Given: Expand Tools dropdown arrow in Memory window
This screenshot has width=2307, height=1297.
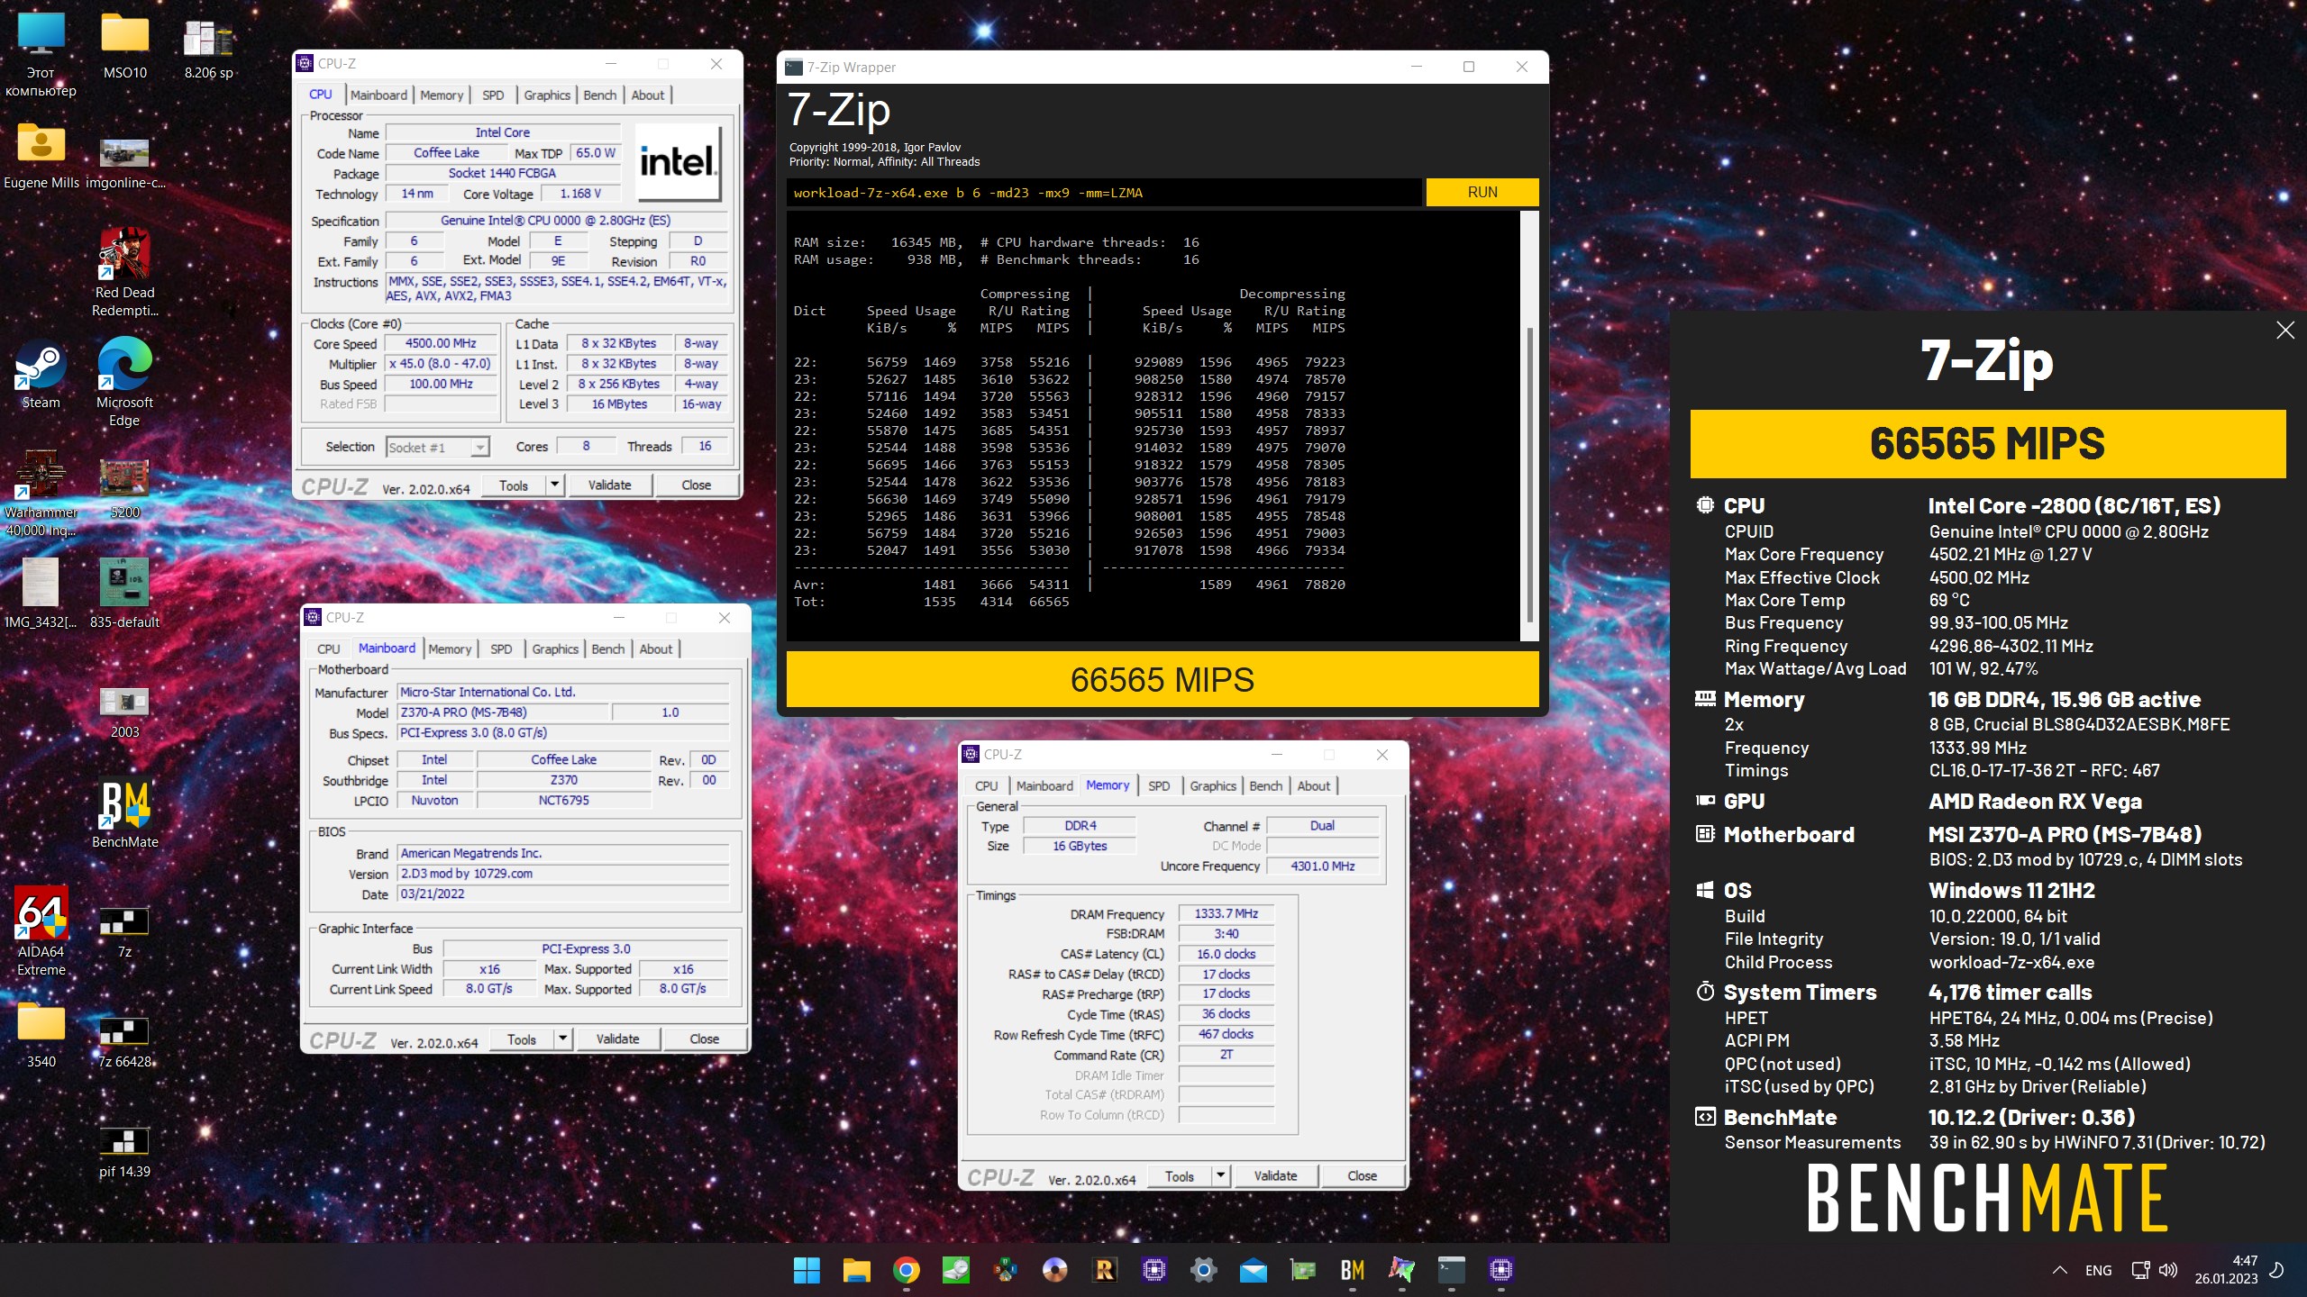Looking at the screenshot, I should [1221, 1175].
